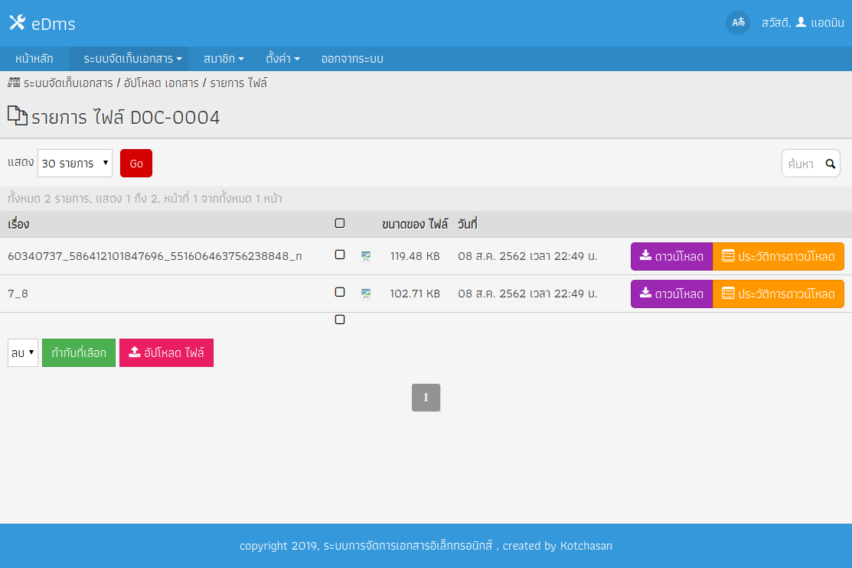Screen dimensions: 852x568
Task: Download file 7_8 with ดาวน์โหลด button
Action: click(671, 294)
